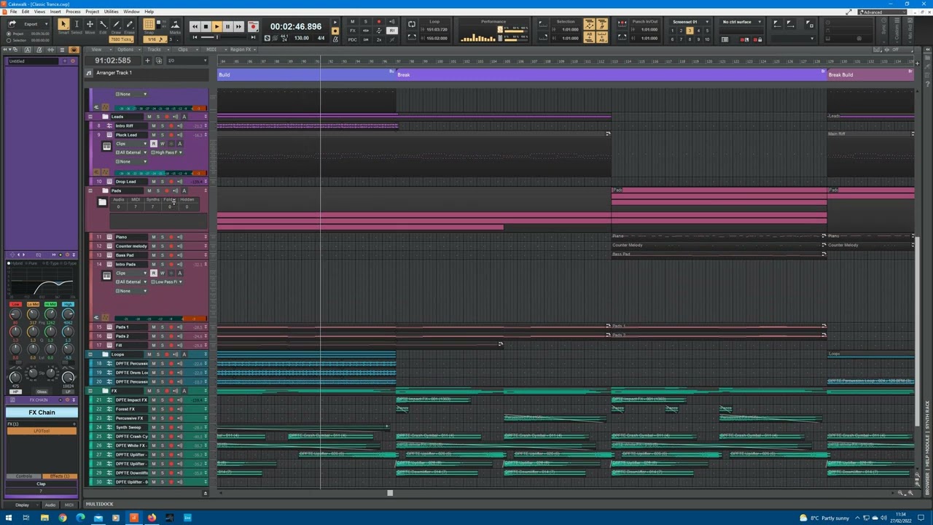Screen dimensions: 933x525
Task: Solo the Counter melody track
Action: [x=162, y=246]
